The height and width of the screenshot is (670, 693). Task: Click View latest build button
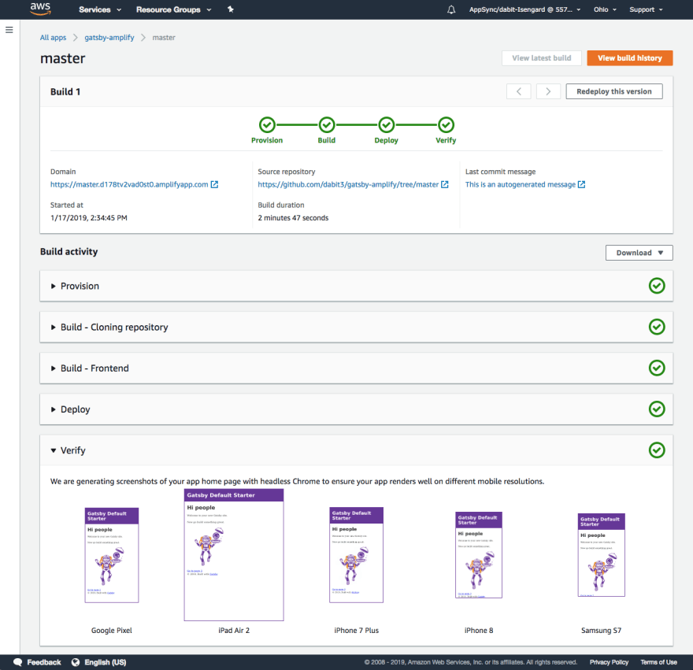coord(542,58)
